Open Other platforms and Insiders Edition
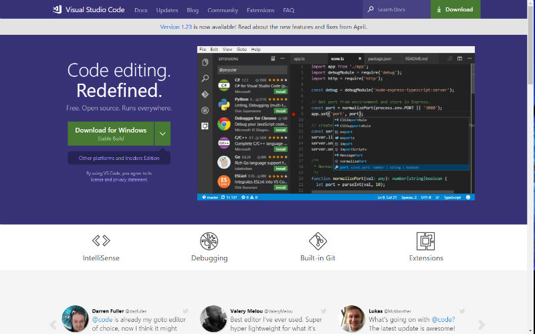Screen dimensions: 535x334 click(x=119, y=158)
